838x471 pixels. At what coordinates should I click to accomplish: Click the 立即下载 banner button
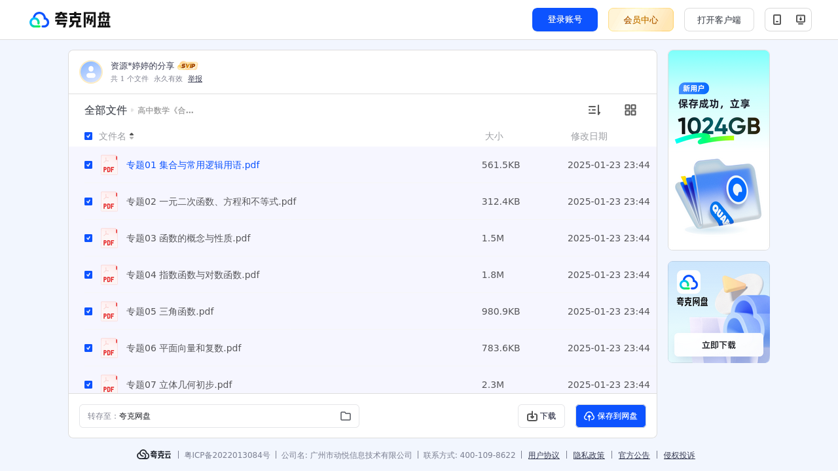click(x=719, y=345)
